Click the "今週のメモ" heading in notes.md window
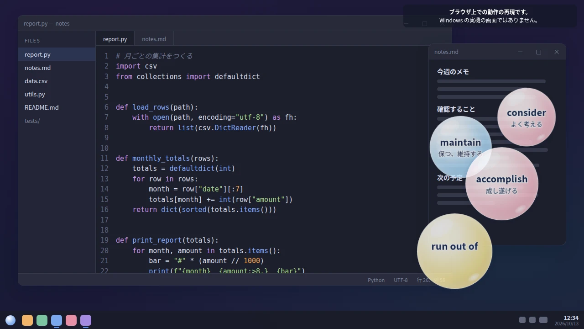This screenshot has height=329, width=584. tap(453, 72)
